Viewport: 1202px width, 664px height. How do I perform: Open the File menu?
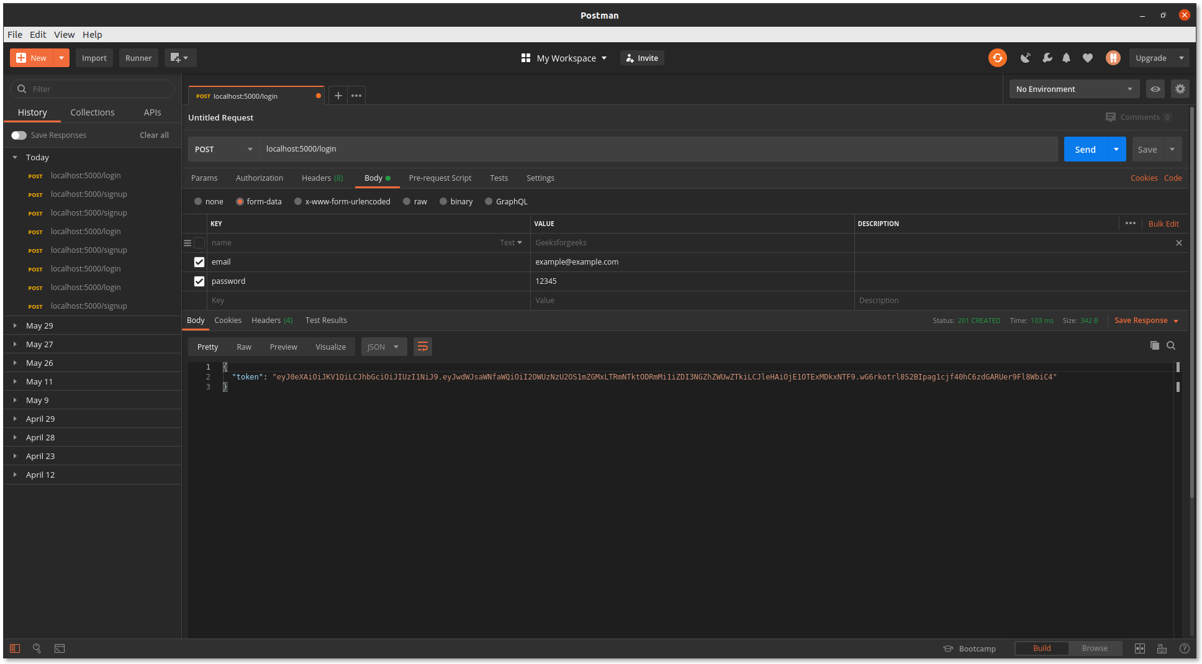coord(15,35)
